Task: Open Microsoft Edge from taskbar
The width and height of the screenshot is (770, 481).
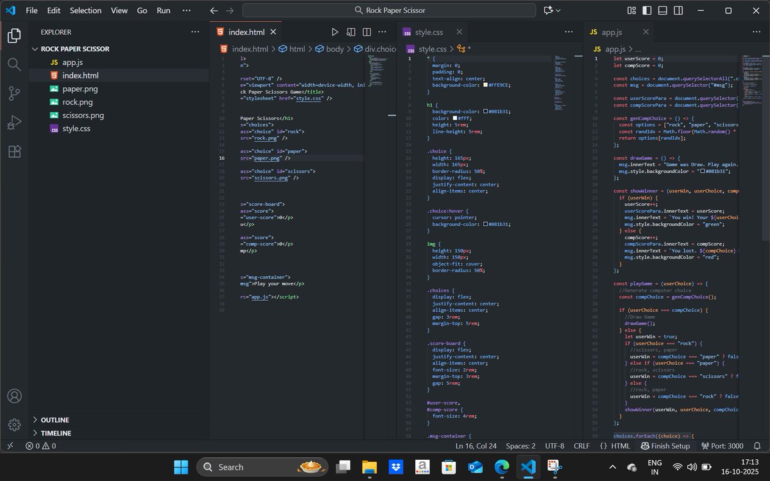Action: click(x=502, y=467)
